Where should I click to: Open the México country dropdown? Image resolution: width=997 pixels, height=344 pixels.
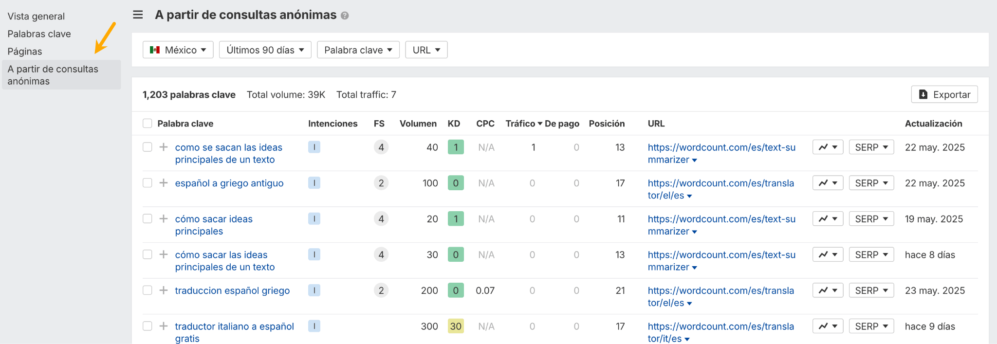(178, 50)
